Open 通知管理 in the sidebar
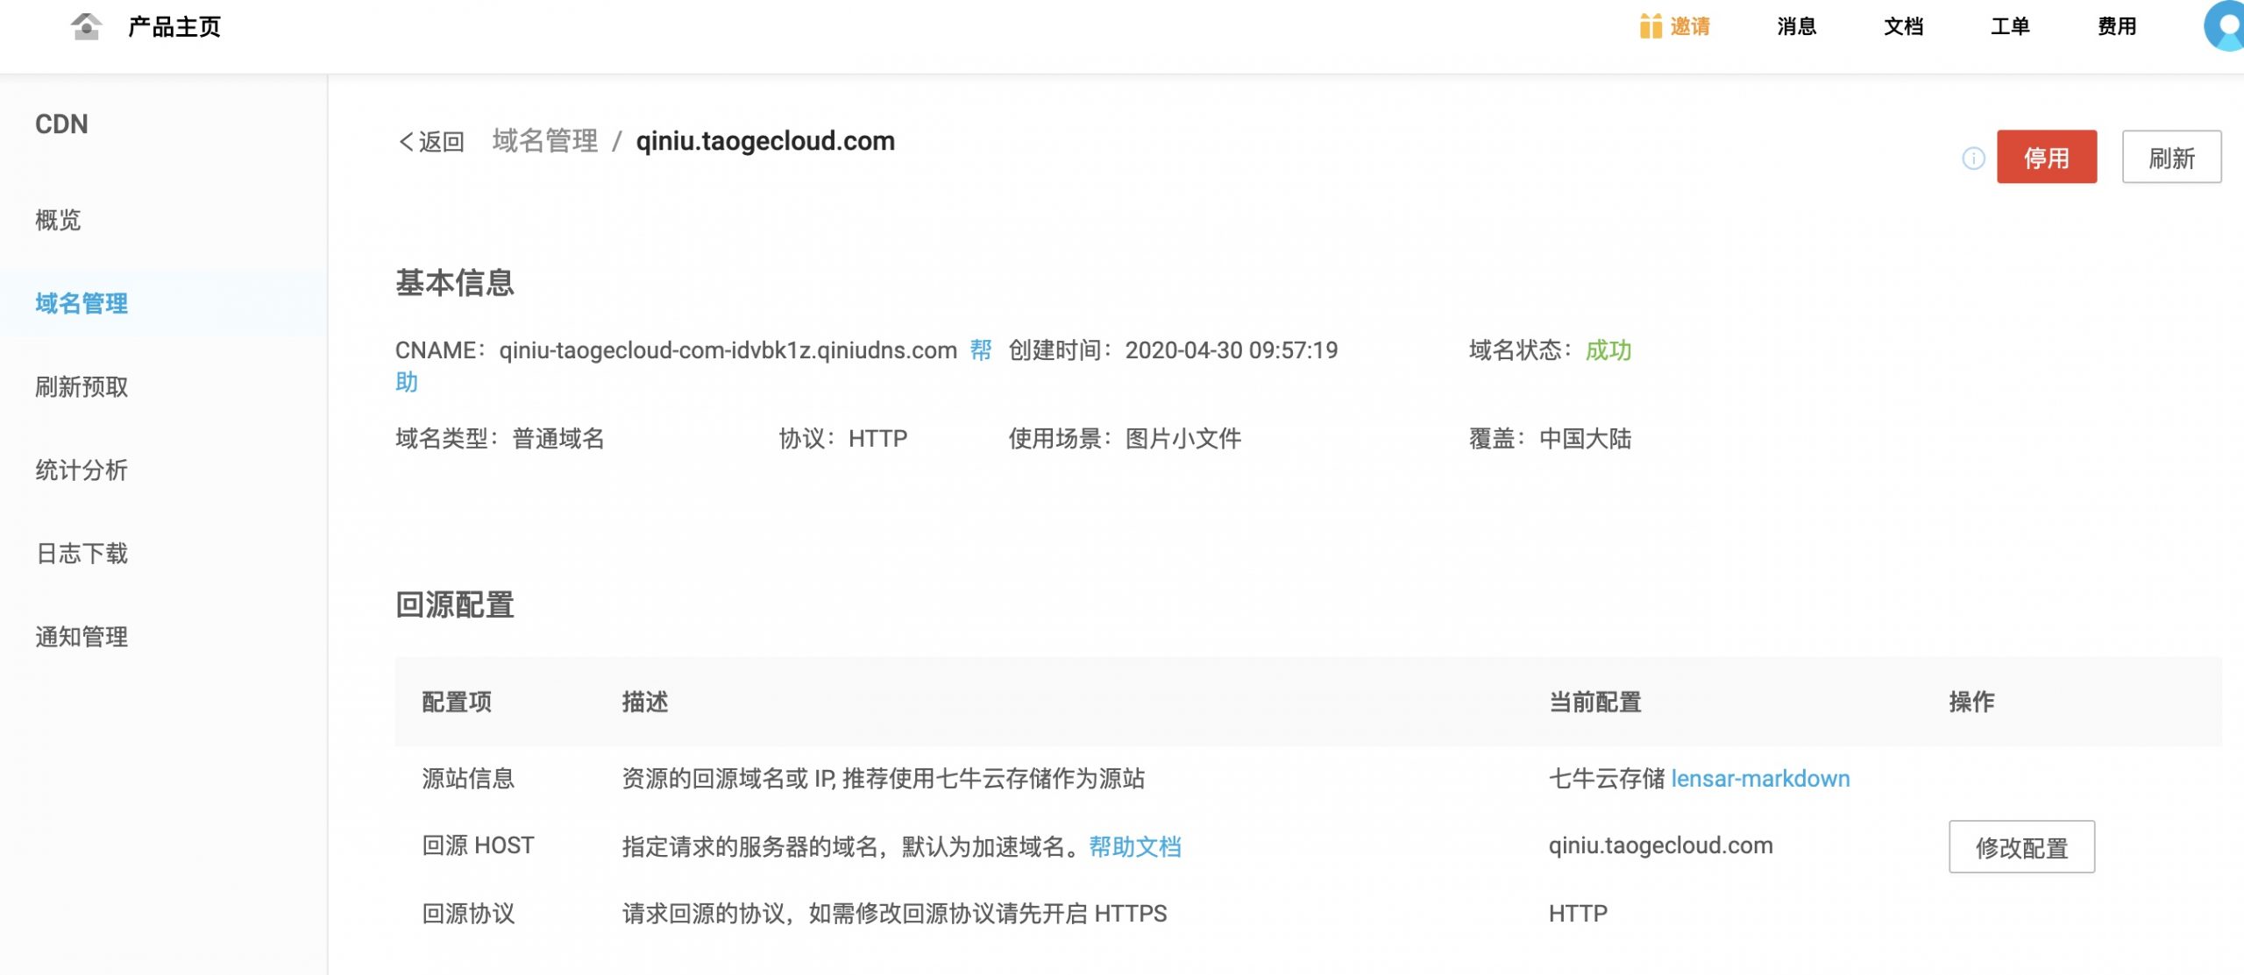The image size is (2244, 975). pos(82,636)
